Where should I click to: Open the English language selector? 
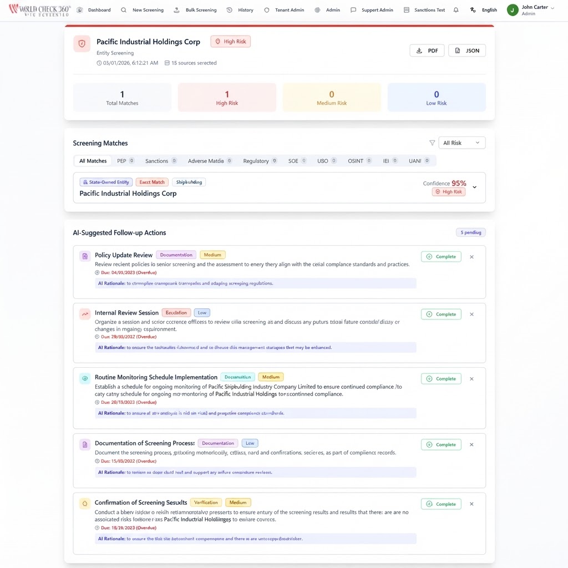tap(489, 10)
